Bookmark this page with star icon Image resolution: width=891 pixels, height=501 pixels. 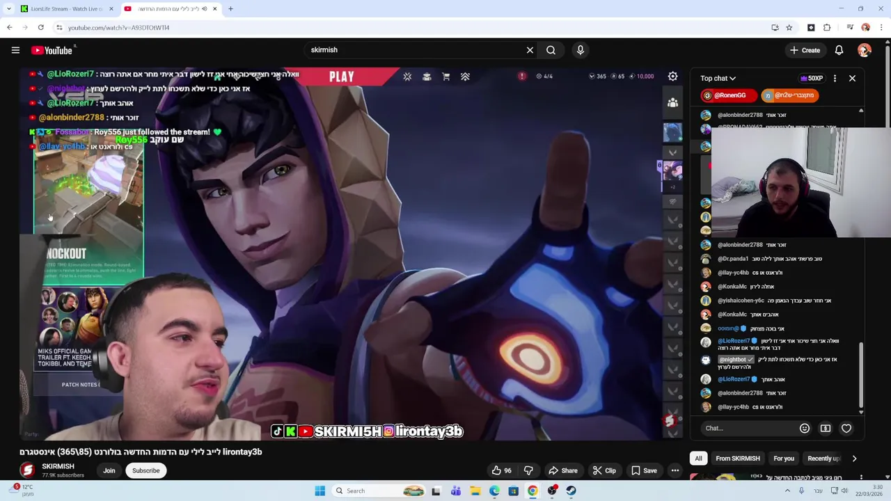tap(789, 28)
